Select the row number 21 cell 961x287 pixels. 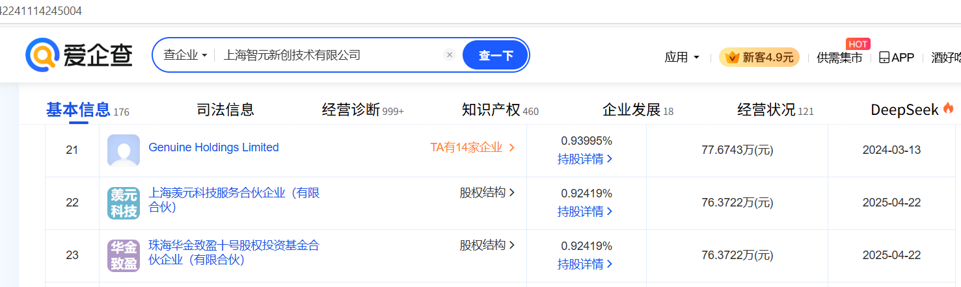pos(72,150)
